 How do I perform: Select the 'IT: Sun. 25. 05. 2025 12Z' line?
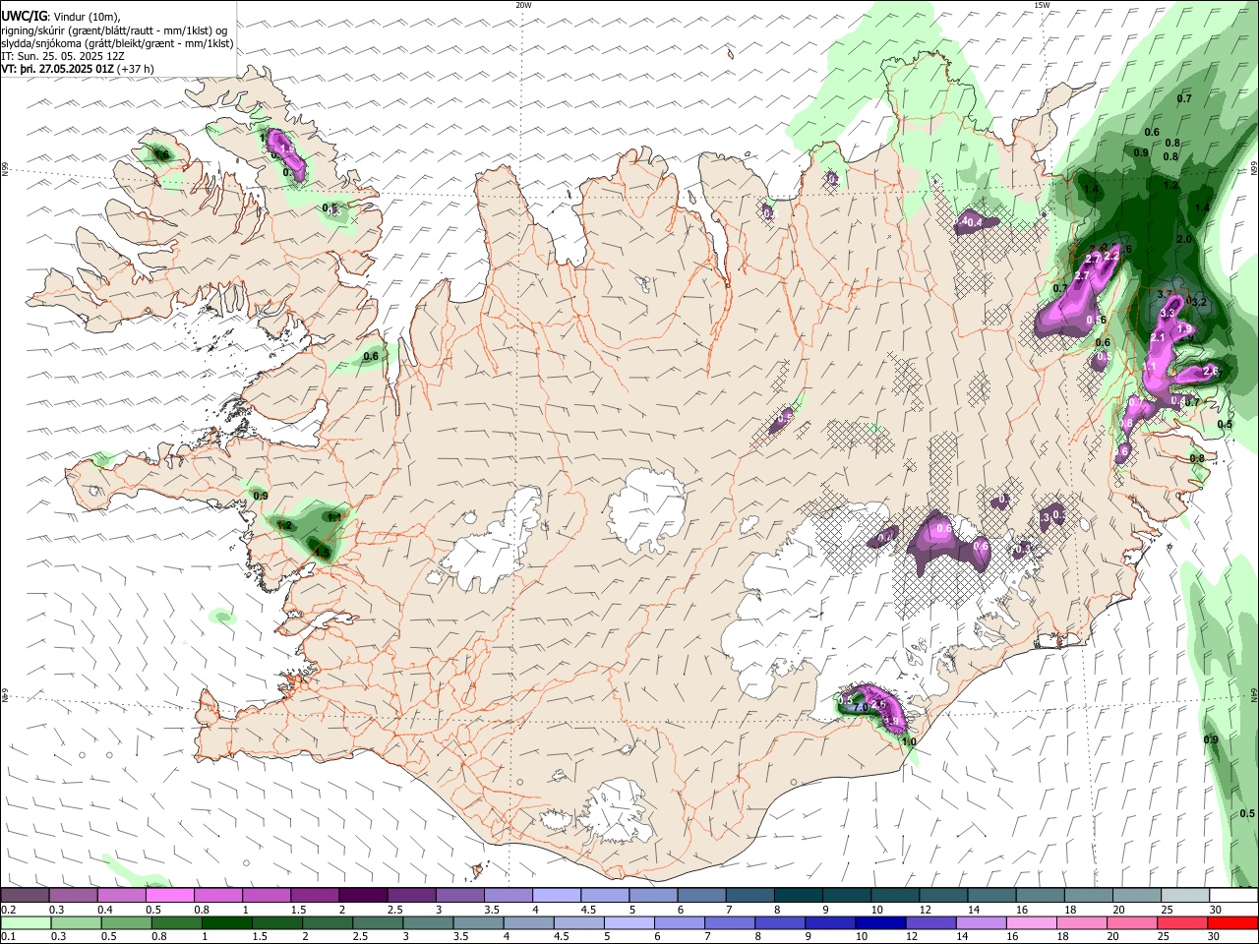(x=63, y=56)
